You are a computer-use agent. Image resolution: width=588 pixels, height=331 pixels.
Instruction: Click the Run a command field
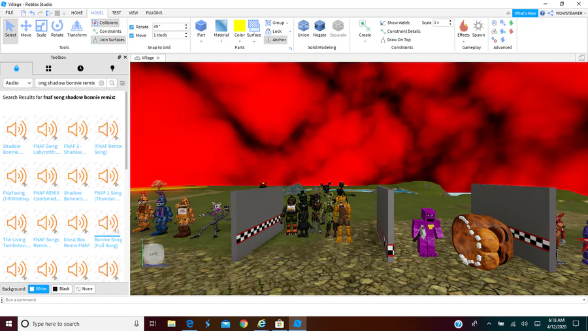pos(293,300)
